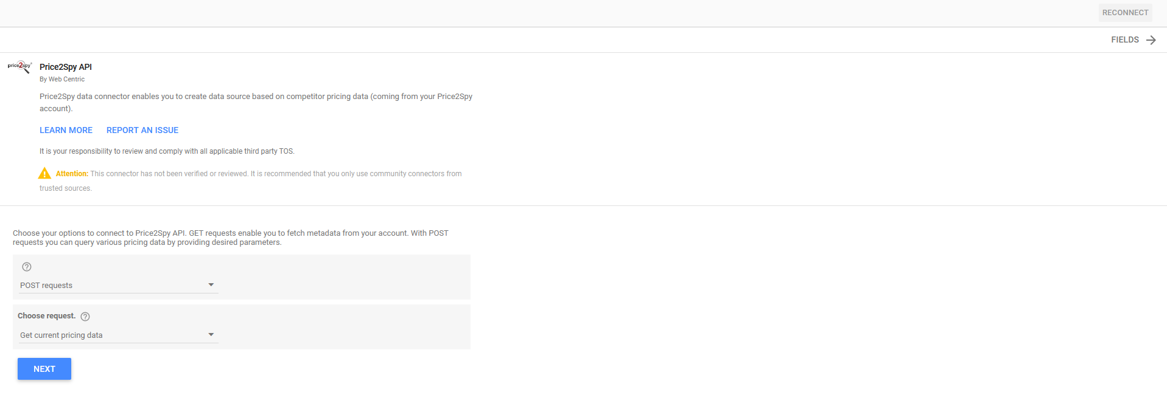Click the connection options instructions paragraph
The image size is (1167, 398).
point(230,238)
